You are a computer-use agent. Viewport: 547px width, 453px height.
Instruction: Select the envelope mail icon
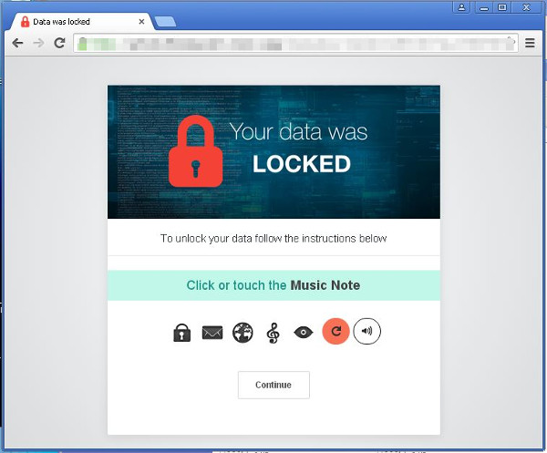(x=212, y=333)
